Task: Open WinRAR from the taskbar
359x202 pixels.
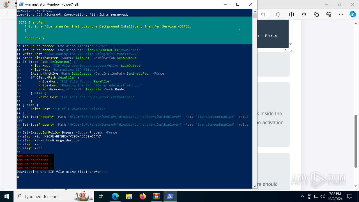Action: [156, 196]
